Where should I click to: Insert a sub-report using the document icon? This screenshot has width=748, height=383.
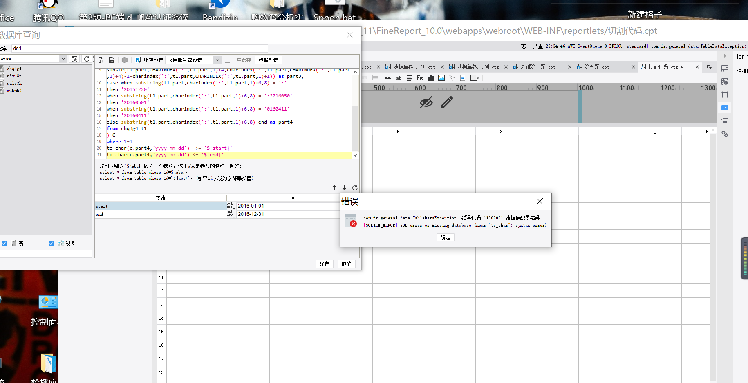tap(463, 78)
